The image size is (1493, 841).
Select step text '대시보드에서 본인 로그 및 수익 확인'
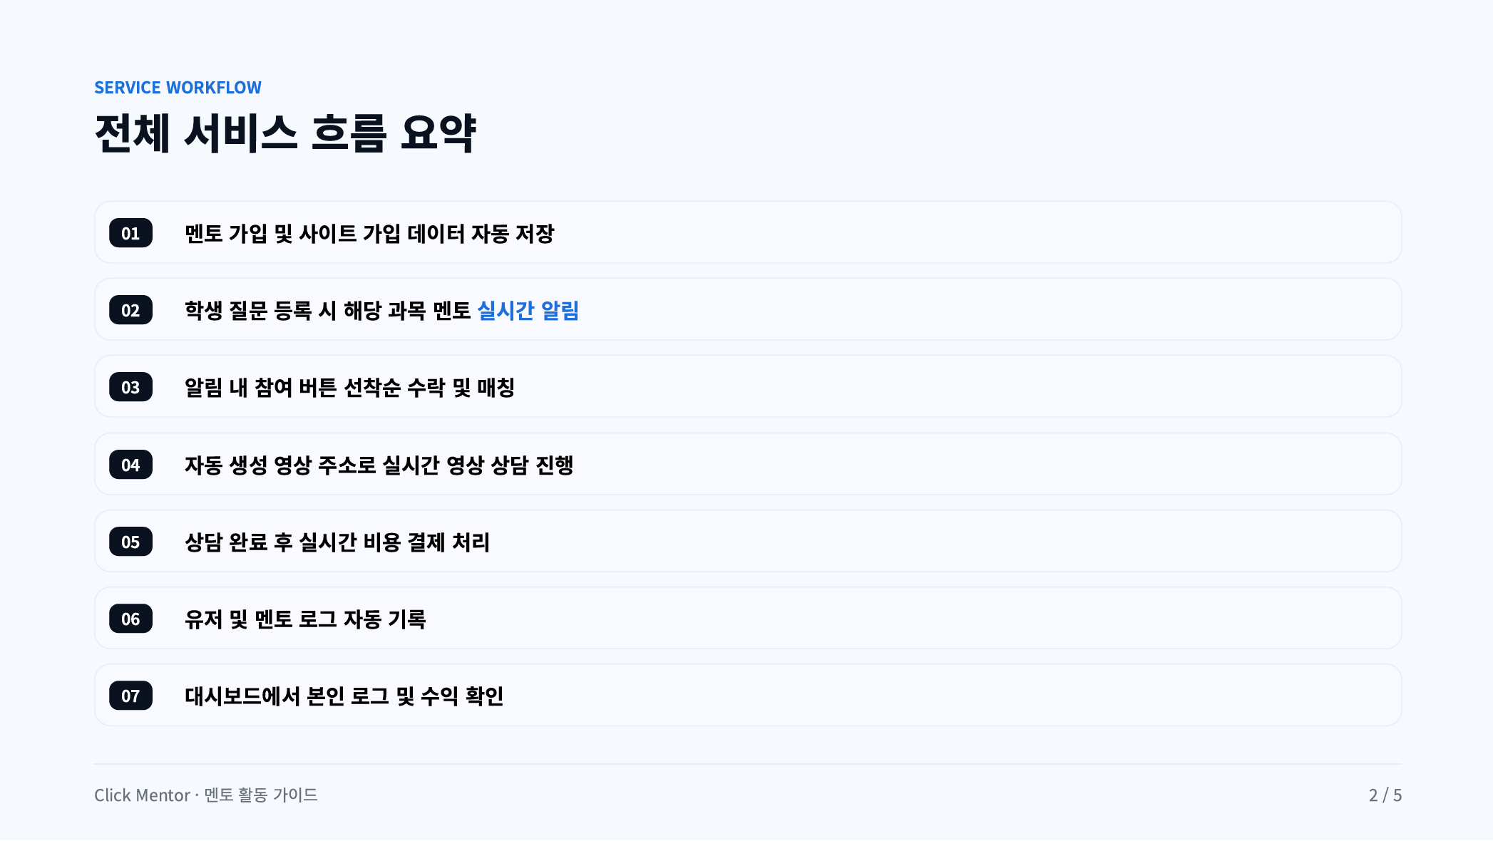pos(344,696)
